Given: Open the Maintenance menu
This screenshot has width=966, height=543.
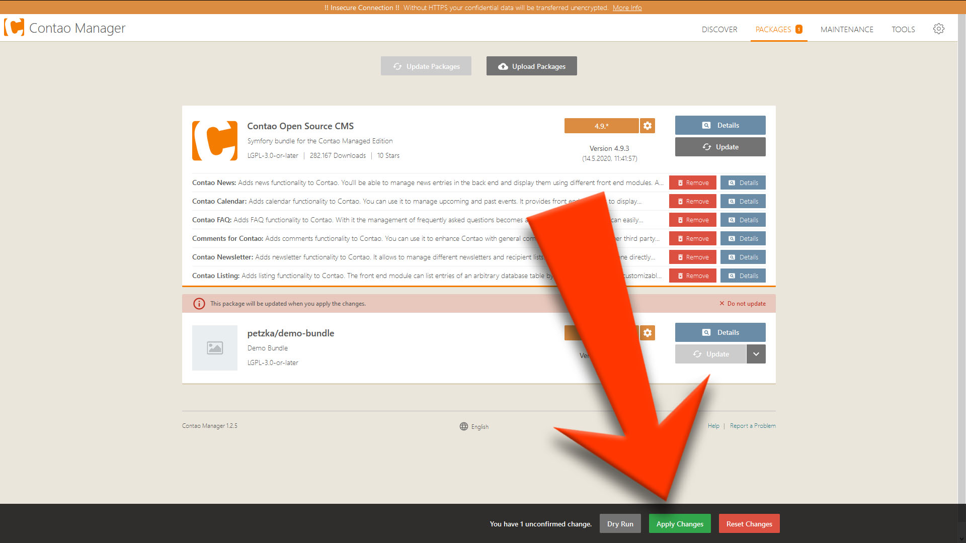Looking at the screenshot, I should pos(847,29).
